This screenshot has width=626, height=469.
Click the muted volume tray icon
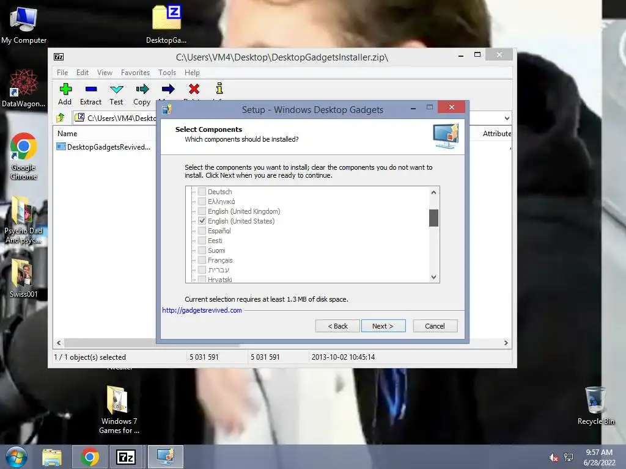pos(553,457)
